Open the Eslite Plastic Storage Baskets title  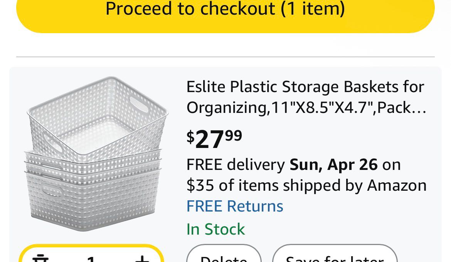click(x=305, y=87)
